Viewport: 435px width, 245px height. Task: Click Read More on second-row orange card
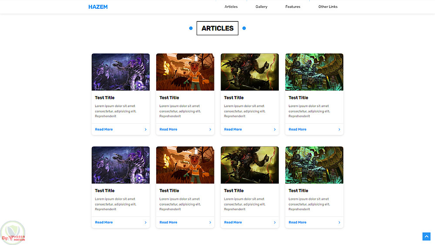(x=168, y=222)
